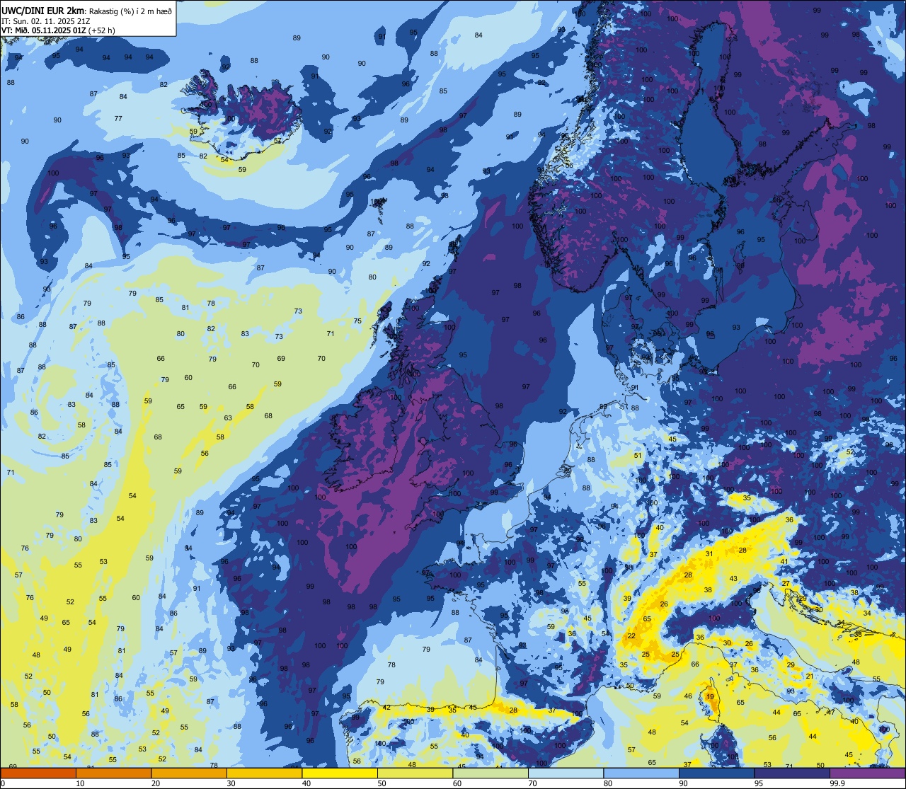Click the humidity value "42" on the Spanish north coast

tap(386, 708)
